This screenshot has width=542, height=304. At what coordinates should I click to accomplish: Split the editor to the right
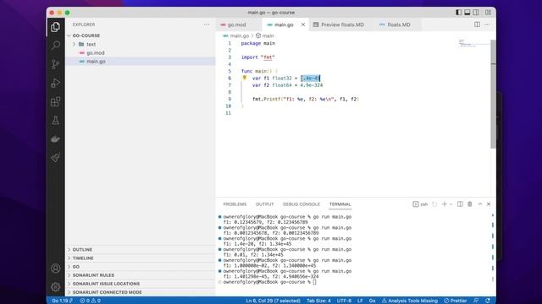477,24
